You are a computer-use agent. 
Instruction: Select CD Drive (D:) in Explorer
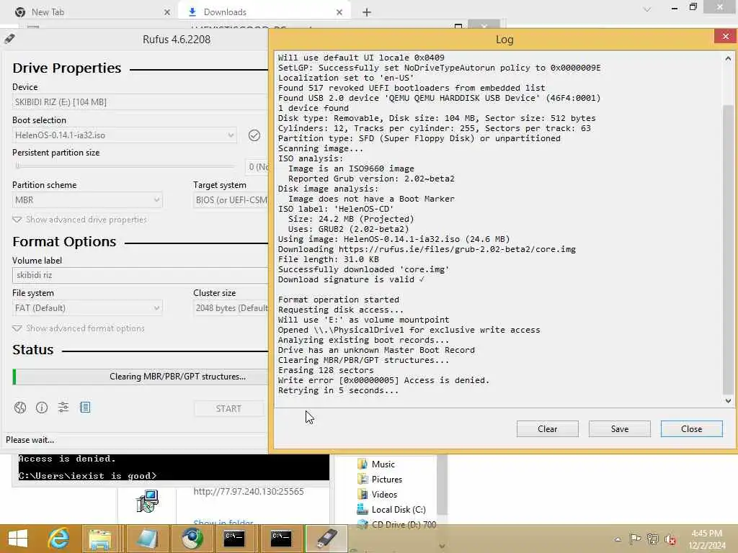pos(396,524)
